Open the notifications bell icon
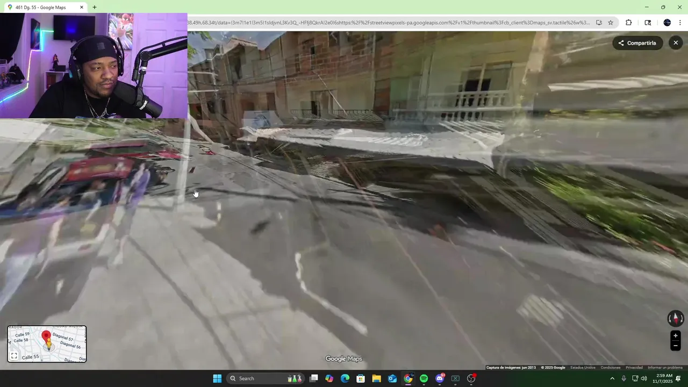 click(678, 378)
